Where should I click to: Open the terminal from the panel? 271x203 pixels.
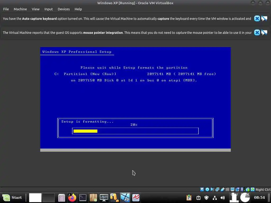(83, 197)
